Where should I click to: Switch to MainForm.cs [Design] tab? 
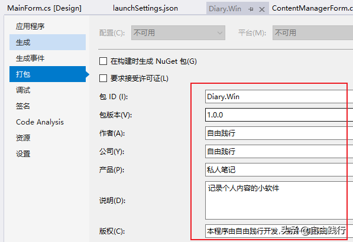pyautogui.click(x=44, y=8)
